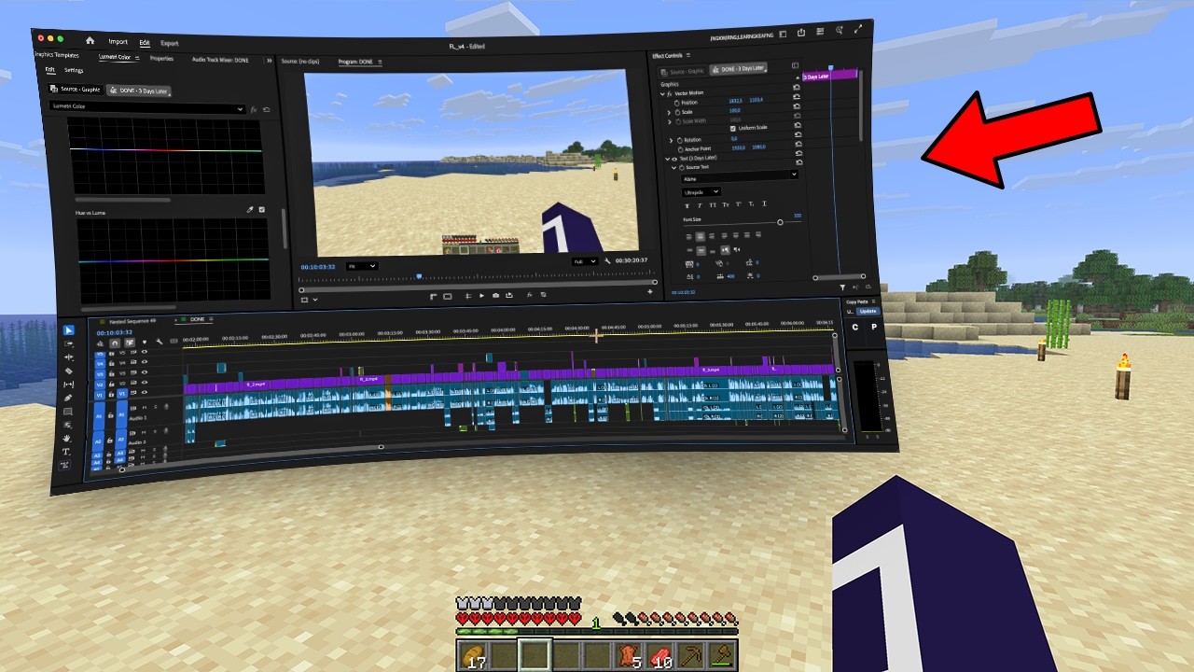Screen dimensions: 1194x672
Task: Click the Hue vs Luma eyedropper
Action: click(x=250, y=210)
